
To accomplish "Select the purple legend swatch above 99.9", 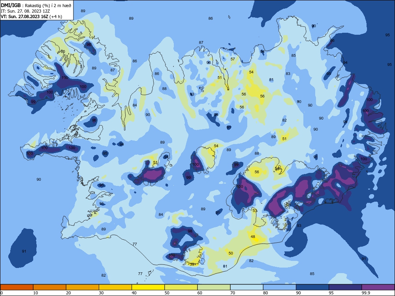I will [378, 287].
